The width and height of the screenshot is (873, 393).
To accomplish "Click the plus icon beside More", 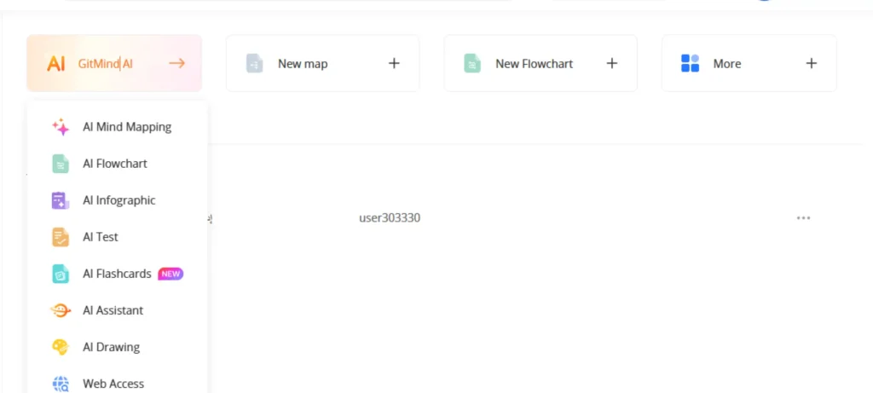I will (812, 63).
